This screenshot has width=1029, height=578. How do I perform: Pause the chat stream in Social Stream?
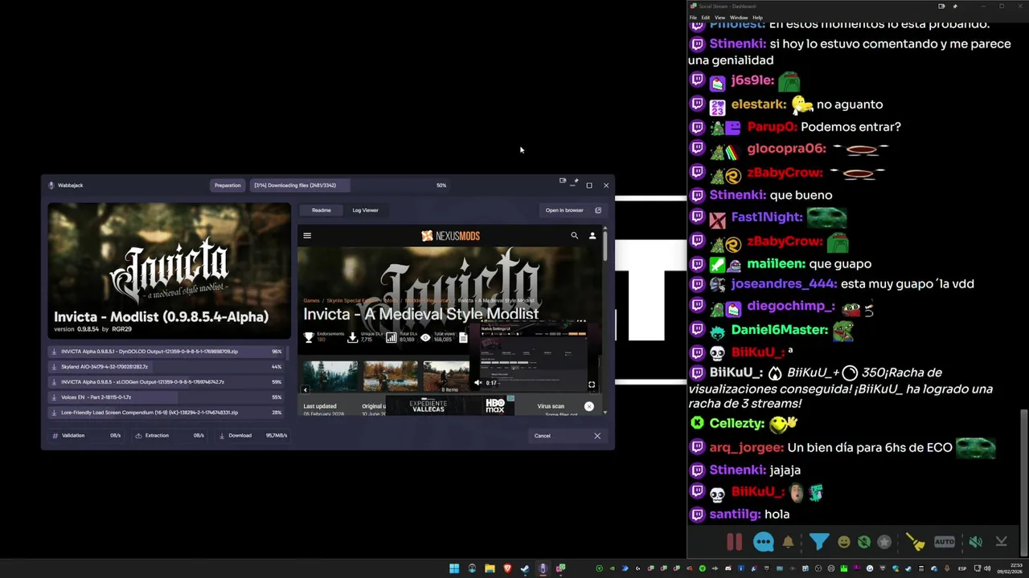point(734,542)
